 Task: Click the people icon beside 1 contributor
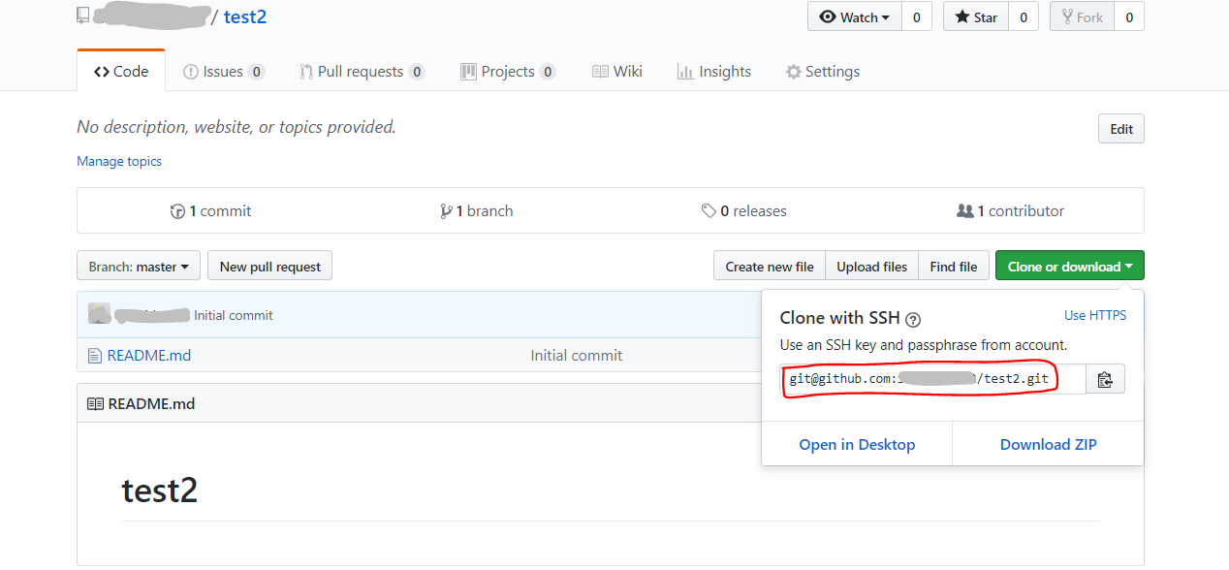[x=964, y=211]
